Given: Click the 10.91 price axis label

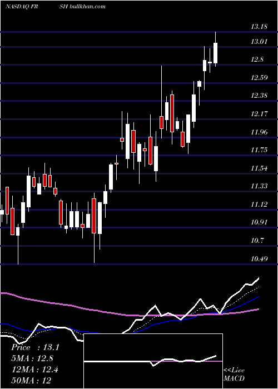Looking at the screenshot, I should coord(259,222).
